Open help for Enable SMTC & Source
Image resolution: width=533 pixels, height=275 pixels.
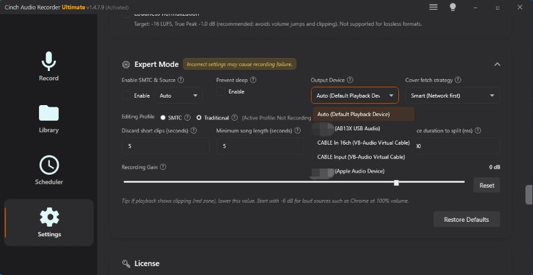(x=181, y=80)
